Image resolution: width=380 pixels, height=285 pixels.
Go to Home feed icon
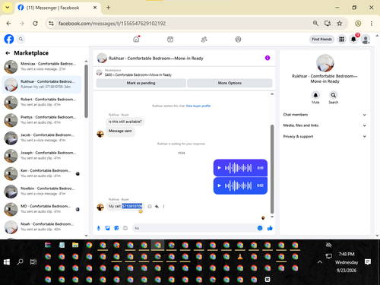[x=136, y=40]
